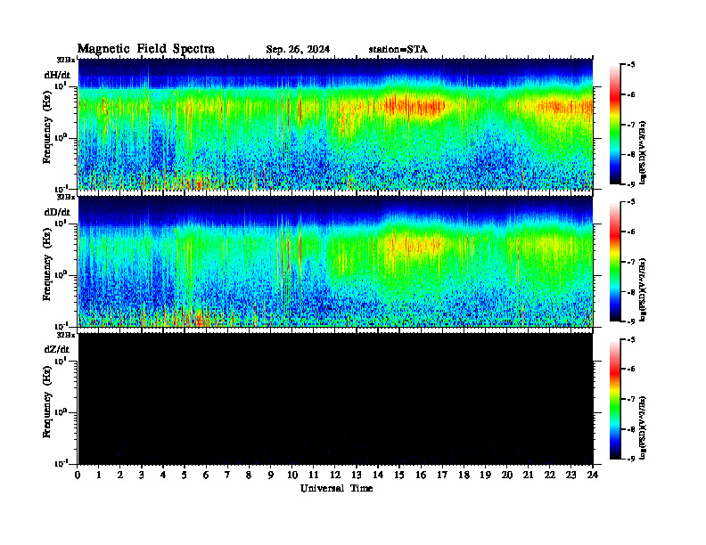Viewport: 706px width, 545px height.
Task: Click hour tick label "20" on time axis
Action: (507, 476)
